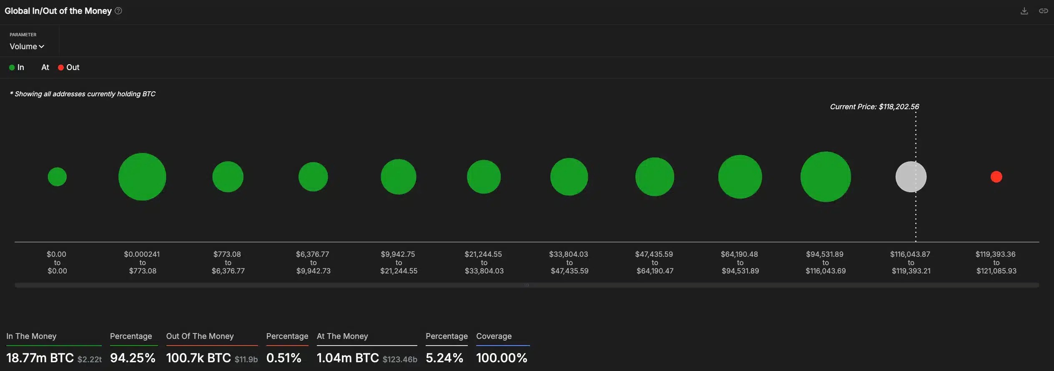This screenshot has height=371, width=1054.
Task: Copy the chart share link
Action: pos(1044,11)
